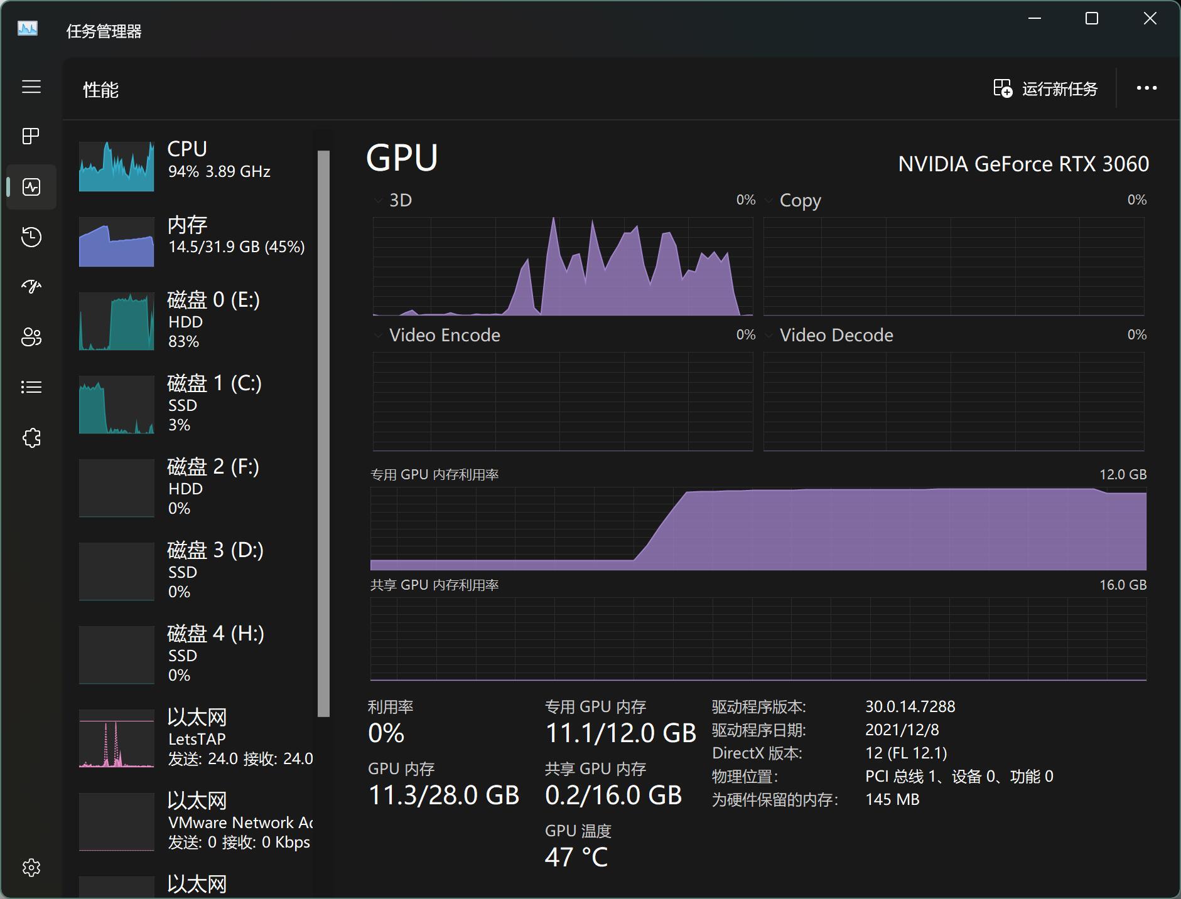Open the Processes page icon
1181x899 pixels.
click(x=31, y=136)
